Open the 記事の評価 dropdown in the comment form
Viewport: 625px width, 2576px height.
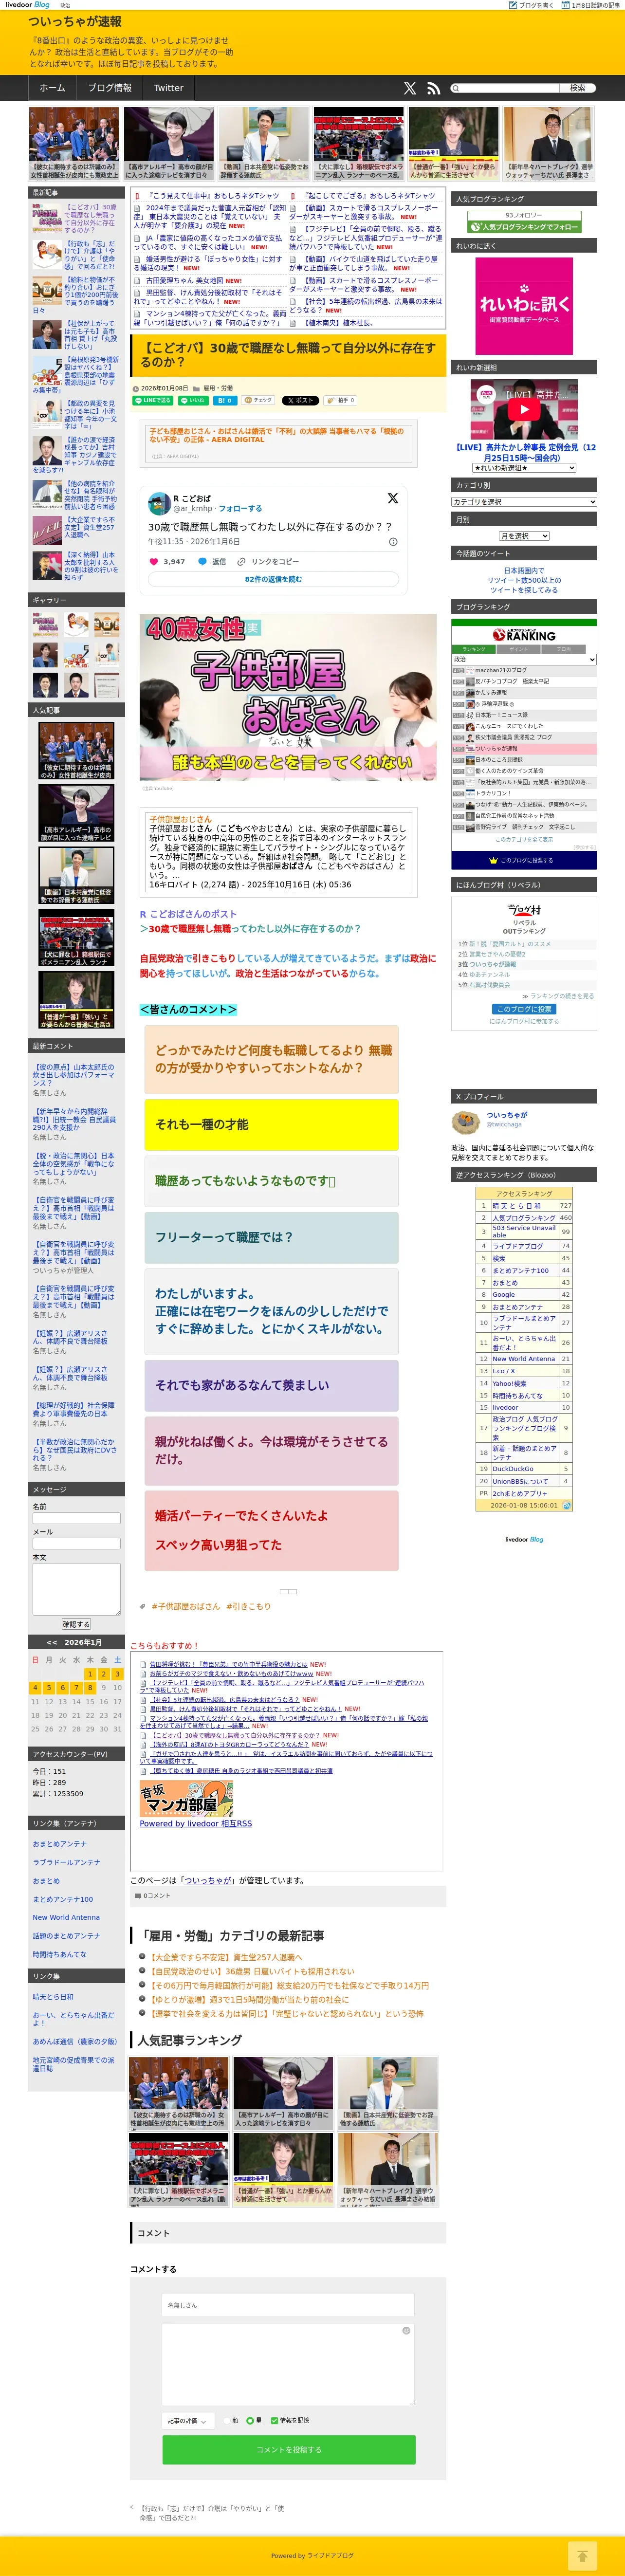pos(188,2420)
